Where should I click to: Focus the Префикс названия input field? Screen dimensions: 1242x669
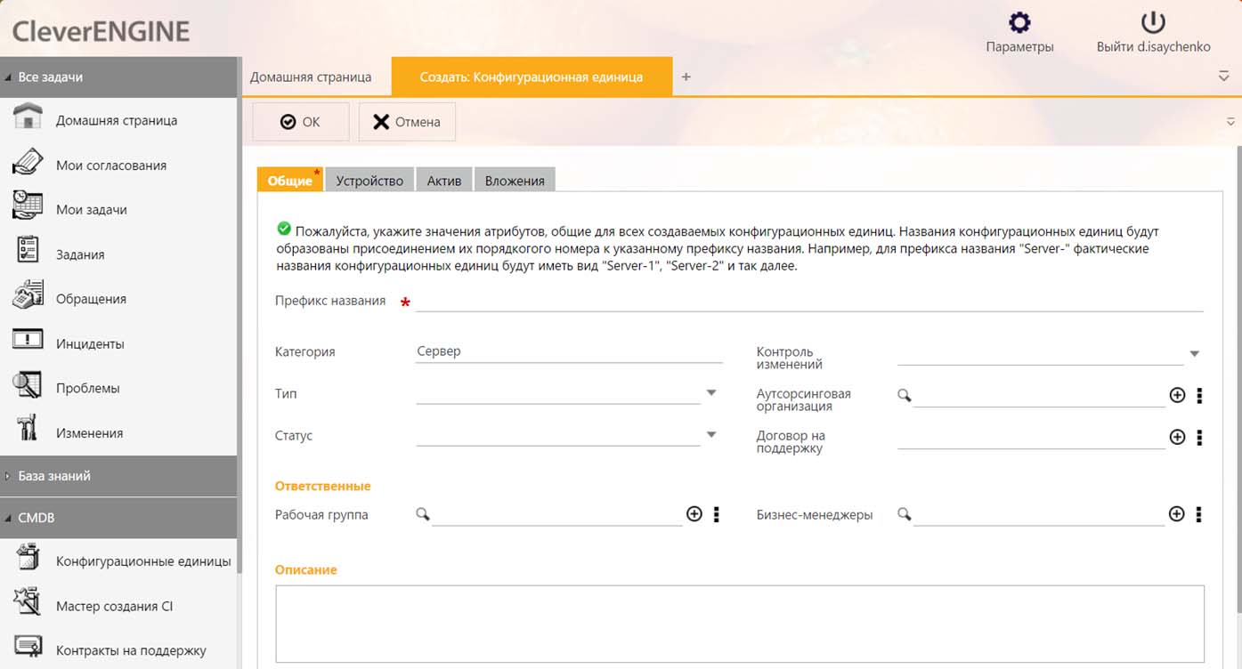click(x=808, y=301)
